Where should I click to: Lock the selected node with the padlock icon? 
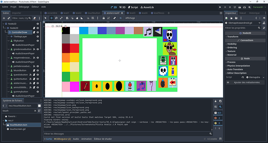click(x=104, y=18)
